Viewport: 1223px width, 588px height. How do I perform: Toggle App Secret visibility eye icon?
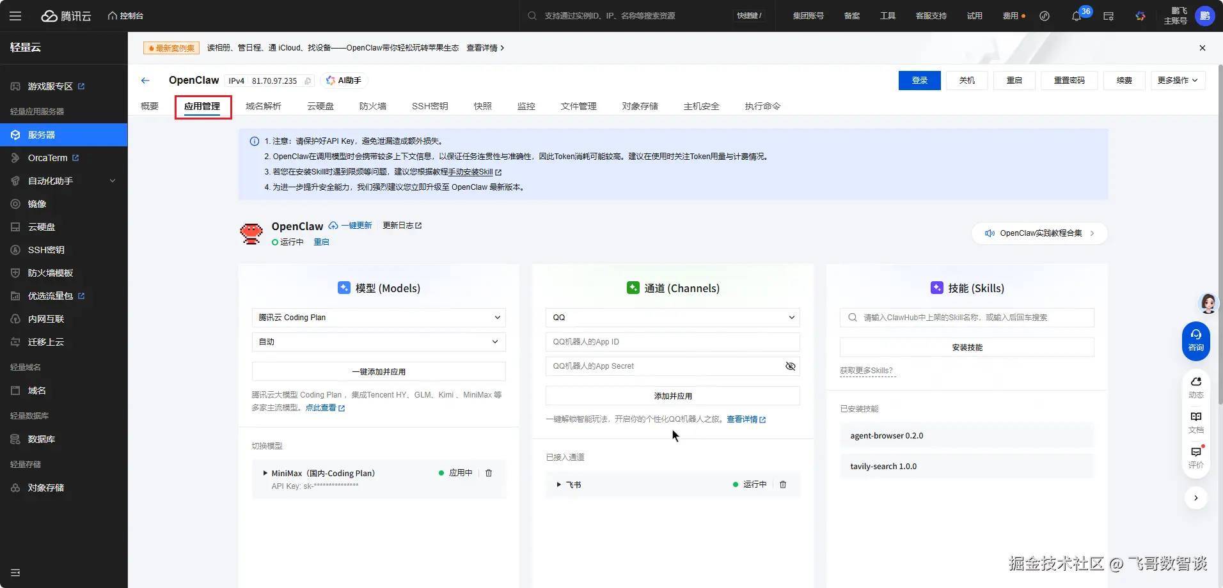click(x=791, y=366)
